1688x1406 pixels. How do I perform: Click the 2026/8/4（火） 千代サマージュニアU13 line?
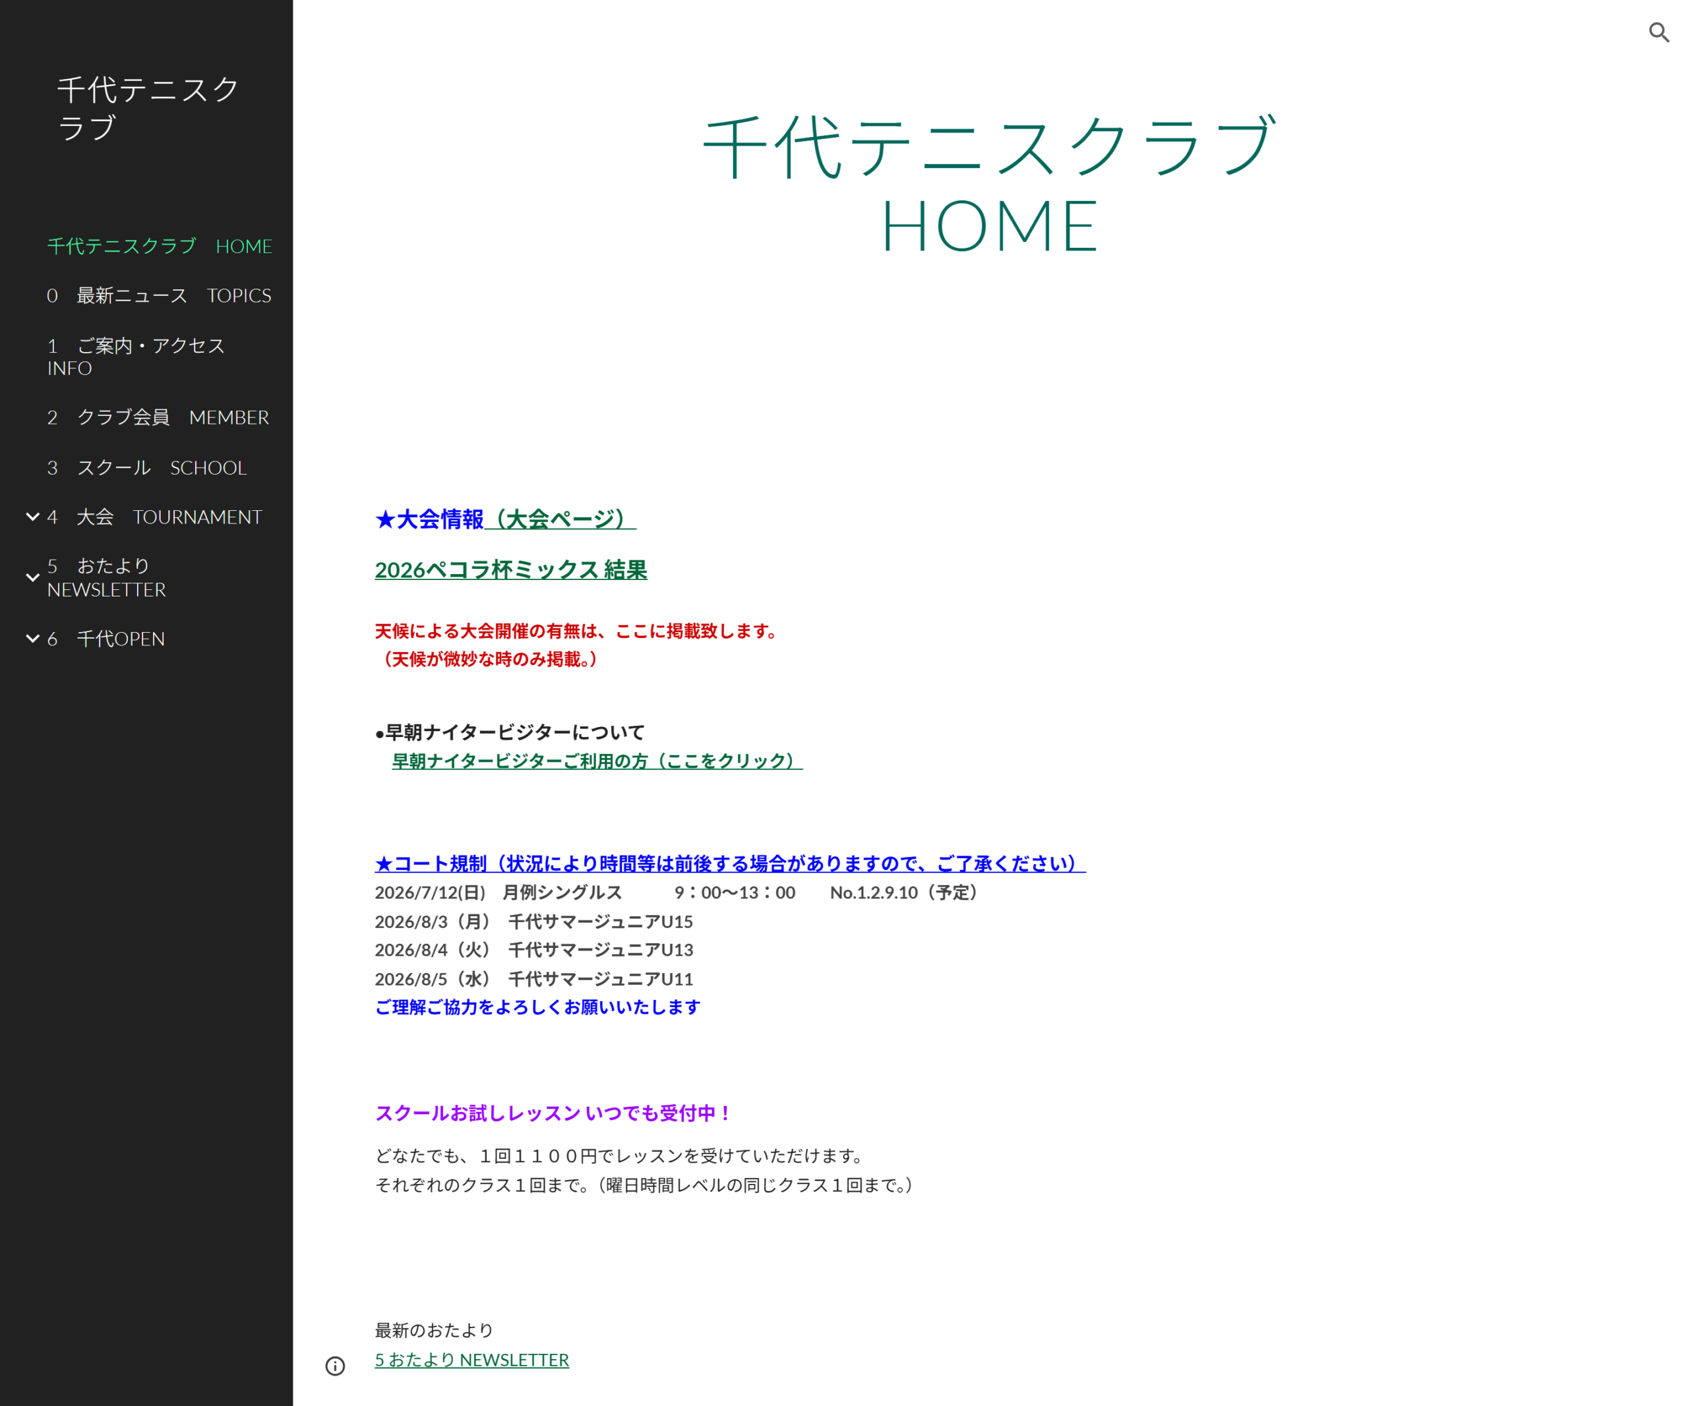(533, 950)
